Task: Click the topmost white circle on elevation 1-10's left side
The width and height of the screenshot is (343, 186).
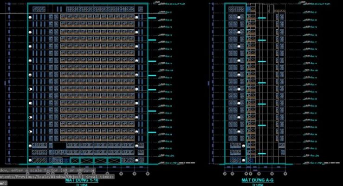Action: coord(30,17)
